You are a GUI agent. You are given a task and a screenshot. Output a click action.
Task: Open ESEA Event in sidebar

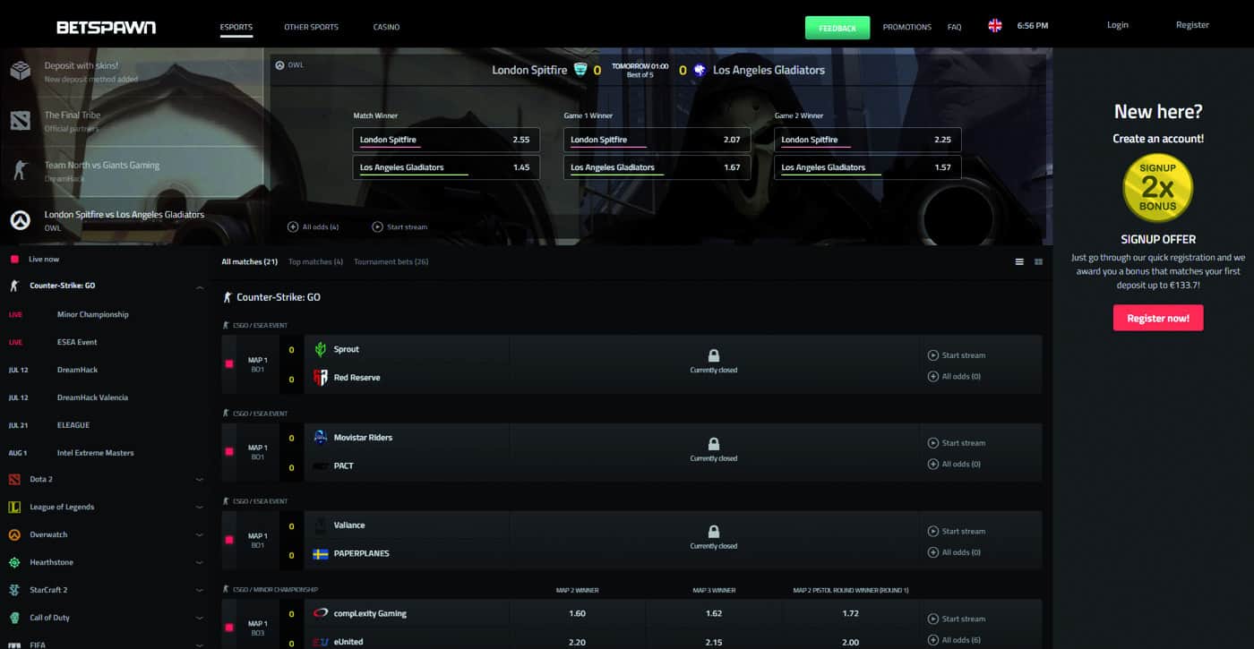tap(77, 343)
